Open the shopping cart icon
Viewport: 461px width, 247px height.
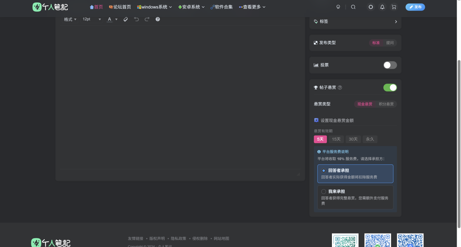click(x=394, y=7)
